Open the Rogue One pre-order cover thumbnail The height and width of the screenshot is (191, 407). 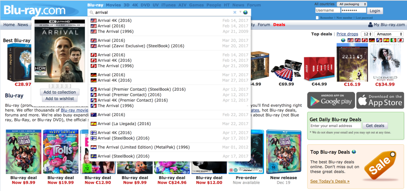pyautogui.click(x=246, y=152)
